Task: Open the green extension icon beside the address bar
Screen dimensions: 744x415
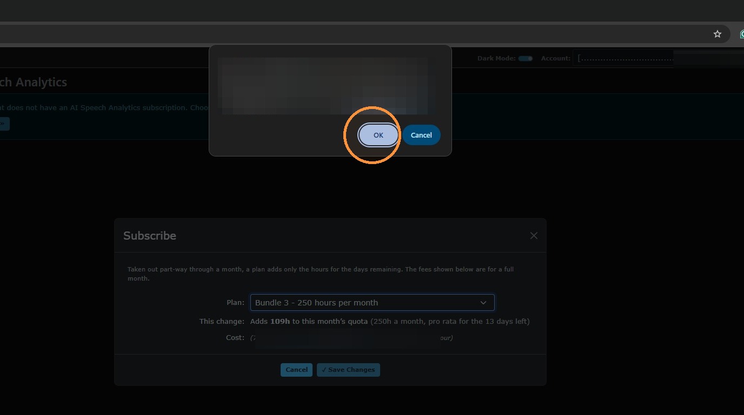Action: tap(741, 34)
